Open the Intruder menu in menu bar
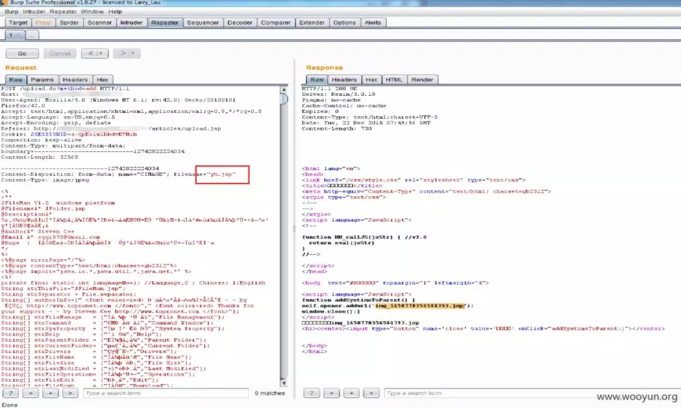The width and height of the screenshot is (681, 408). (34, 12)
